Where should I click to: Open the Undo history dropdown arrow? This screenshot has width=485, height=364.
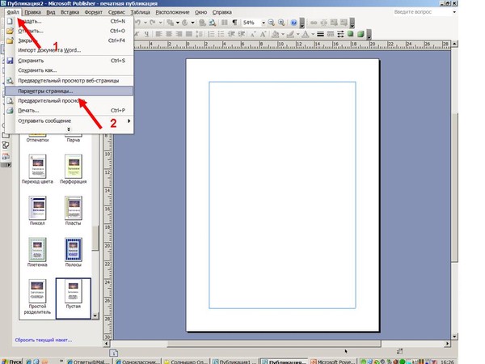[145, 23]
